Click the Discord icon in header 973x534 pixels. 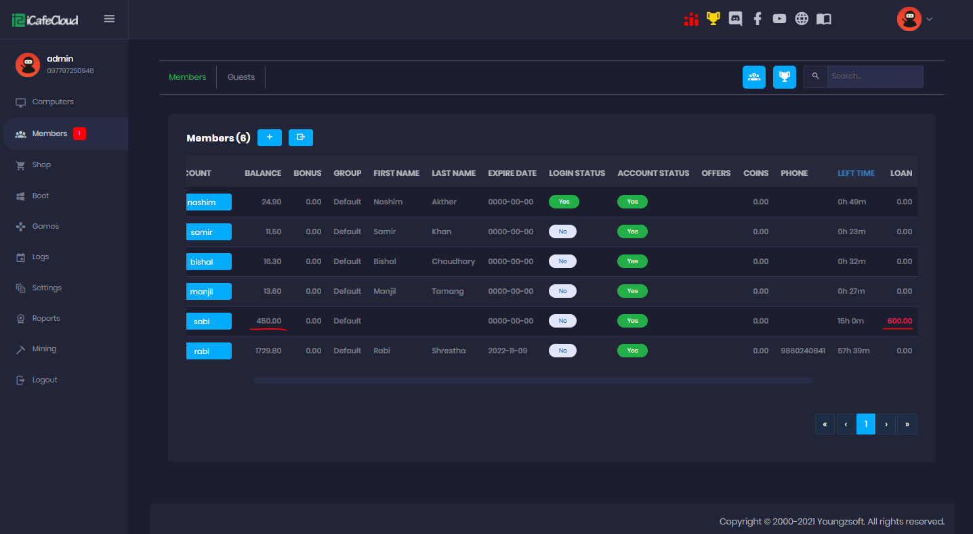tap(735, 19)
